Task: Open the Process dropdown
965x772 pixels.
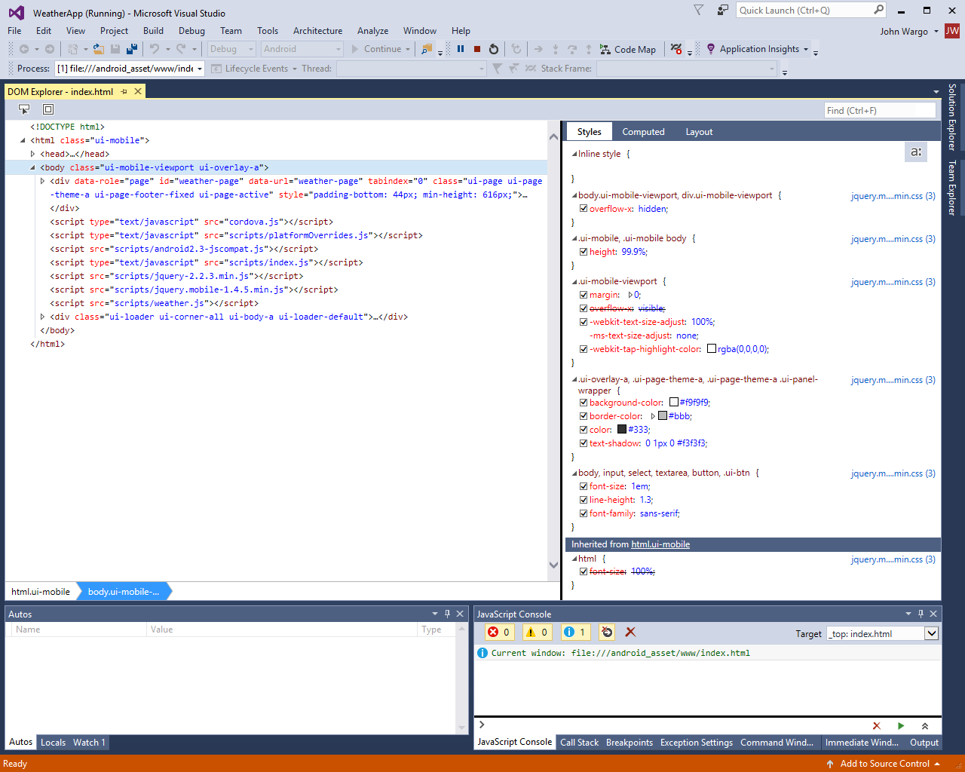Action: [x=200, y=69]
